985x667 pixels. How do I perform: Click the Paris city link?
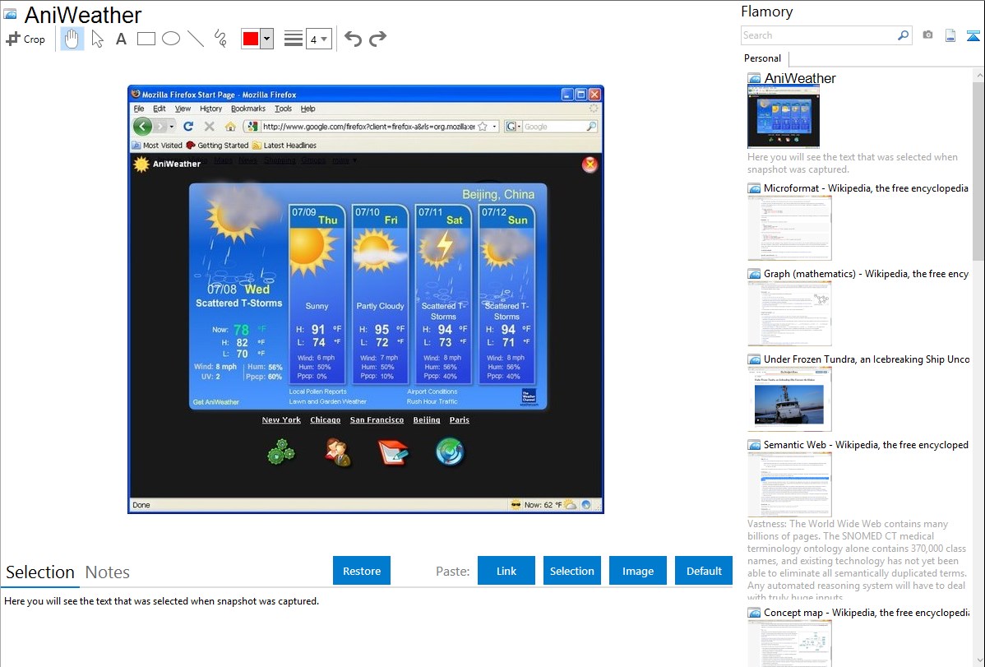(x=460, y=420)
